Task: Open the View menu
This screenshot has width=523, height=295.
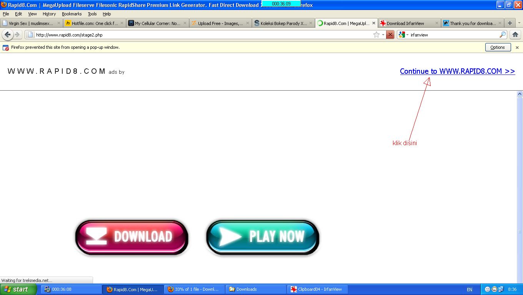Action: pyautogui.click(x=32, y=14)
